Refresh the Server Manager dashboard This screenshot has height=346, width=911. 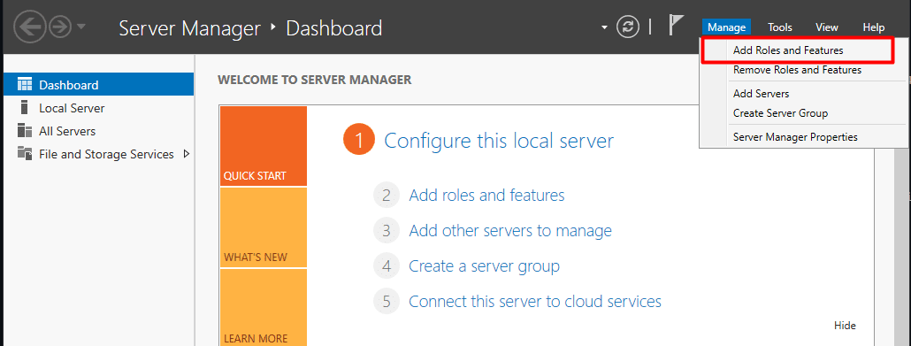[627, 27]
